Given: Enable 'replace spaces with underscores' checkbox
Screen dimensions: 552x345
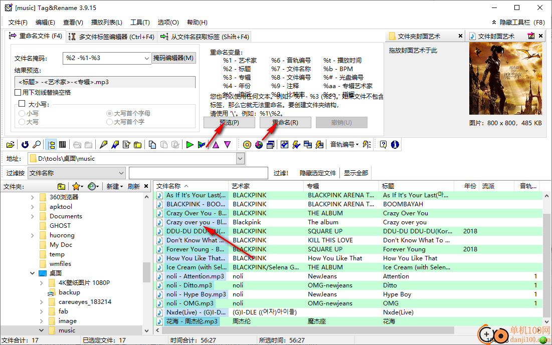Looking at the screenshot, I should point(18,93).
